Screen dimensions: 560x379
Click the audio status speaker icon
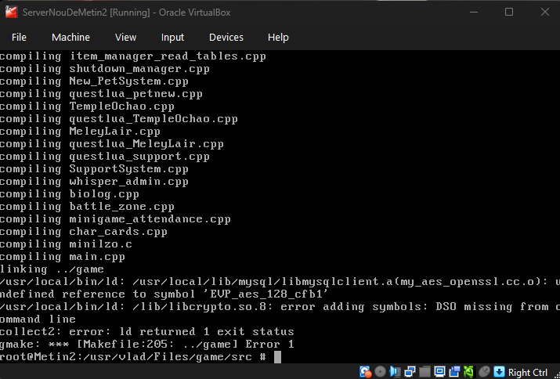[x=395, y=372]
